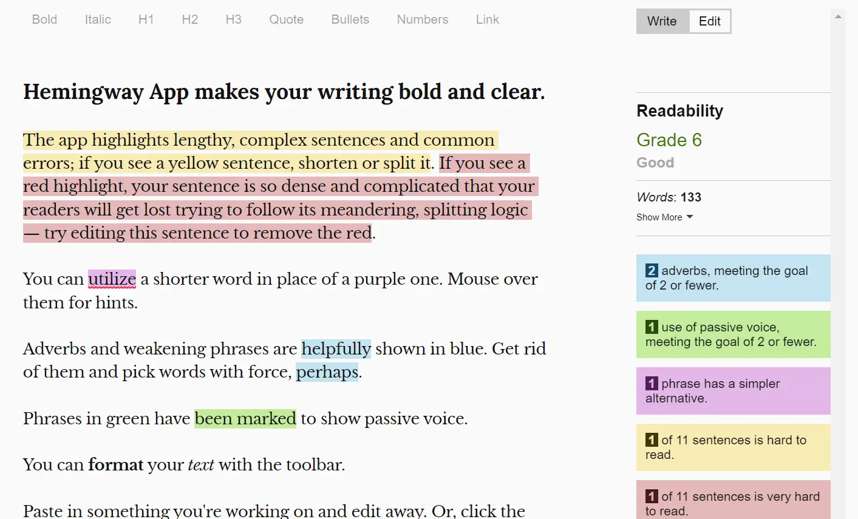Choose the H3 heading option

tap(233, 19)
